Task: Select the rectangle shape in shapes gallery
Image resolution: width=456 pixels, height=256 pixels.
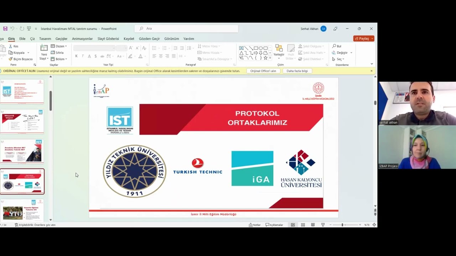Action: (x=256, y=48)
